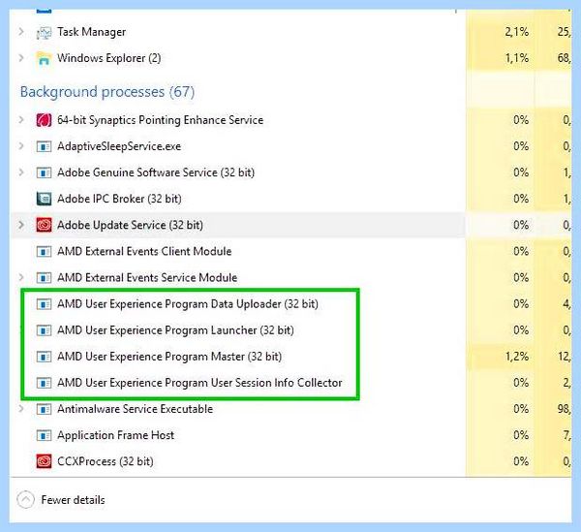Expand the Task Manager process row
Viewport: 581px width, 532px height.
[x=21, y=32]
